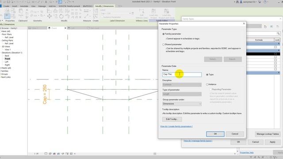Open the Customize Quick Access Toolbar arrow
Screen dimensions: 283x159
[73, 2]
